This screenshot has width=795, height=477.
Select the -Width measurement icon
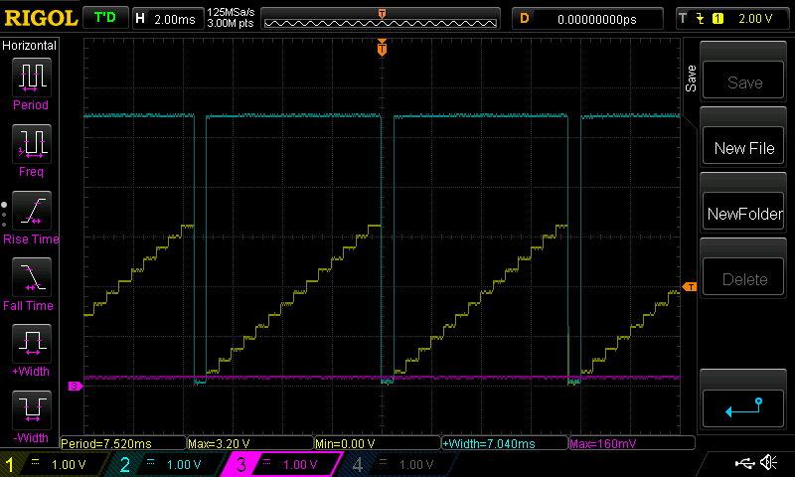30,409
